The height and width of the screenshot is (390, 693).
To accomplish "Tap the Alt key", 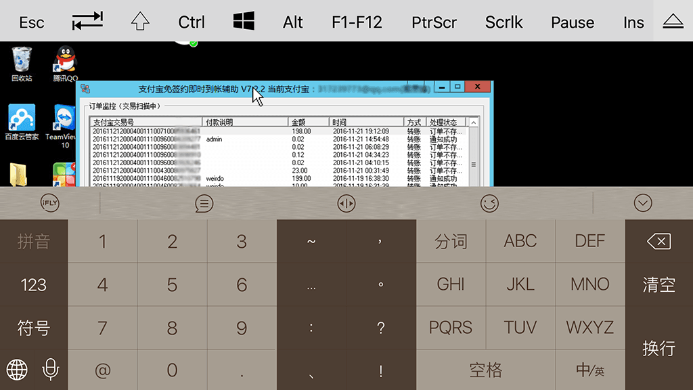I will pos(292,22).
